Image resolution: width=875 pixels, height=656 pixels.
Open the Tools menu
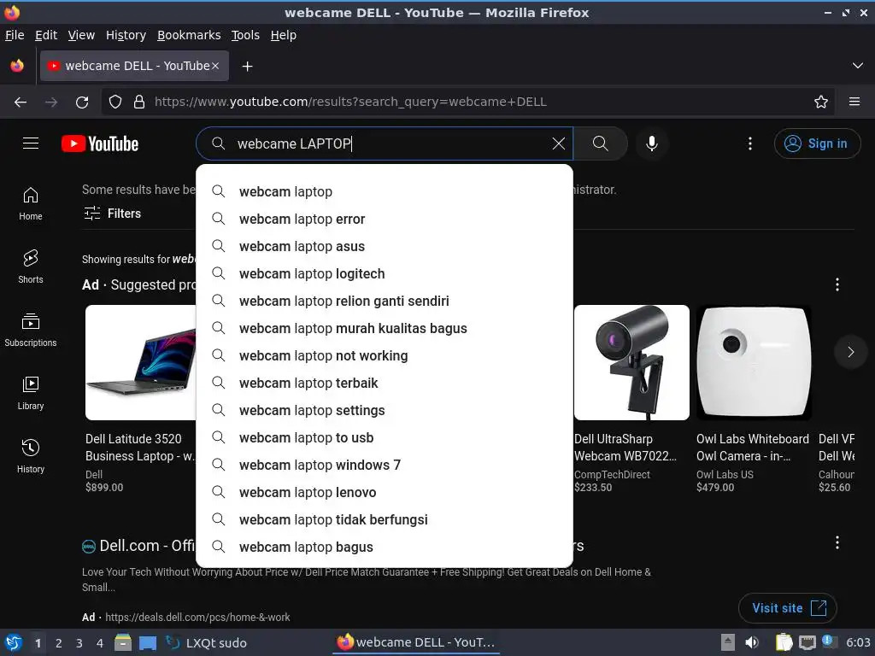245,35
